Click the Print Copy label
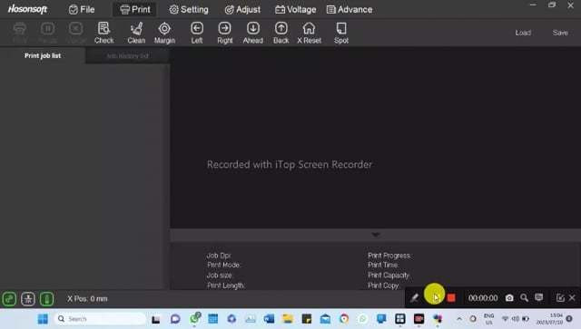The height and width of the screenshot is (329, 581). point(384,285)
